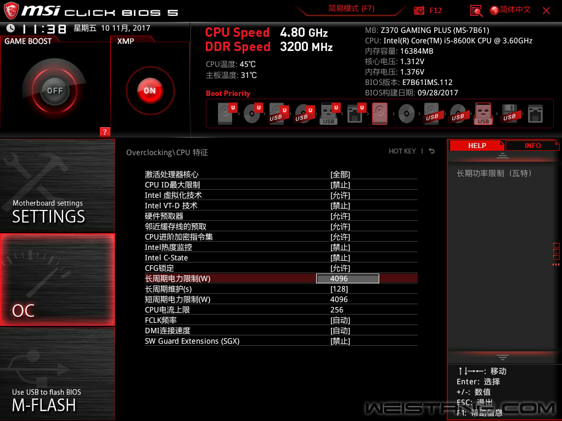
Task: Click the date 星期五 10 11月, 2017
Action: coord(112,28)
